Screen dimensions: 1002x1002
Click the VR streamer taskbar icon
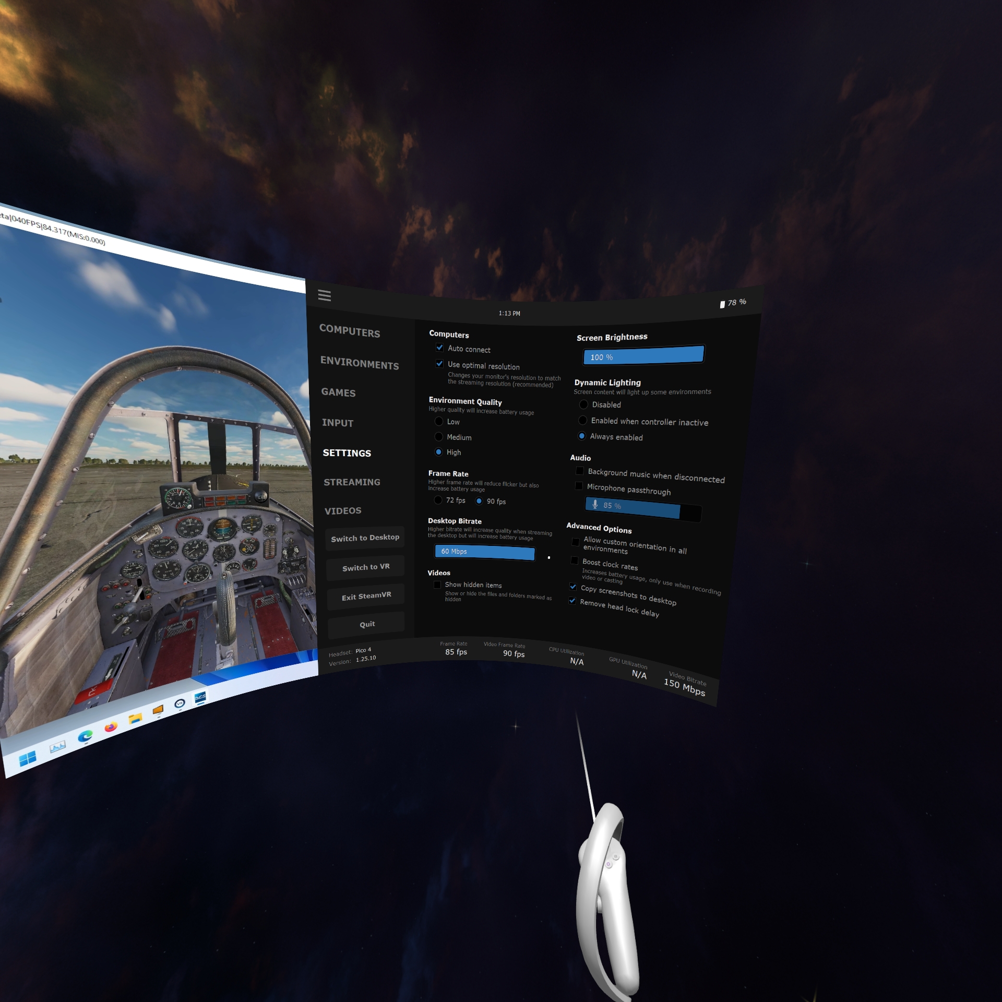(x=180, y=703)
